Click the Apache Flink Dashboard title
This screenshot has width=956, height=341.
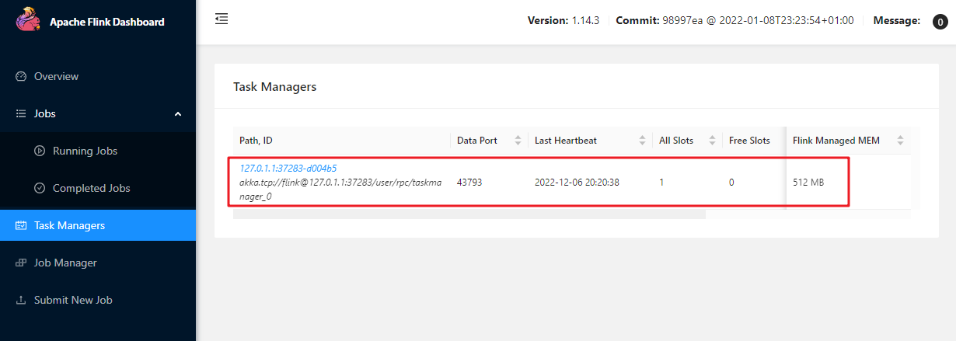tap(107, 22)
